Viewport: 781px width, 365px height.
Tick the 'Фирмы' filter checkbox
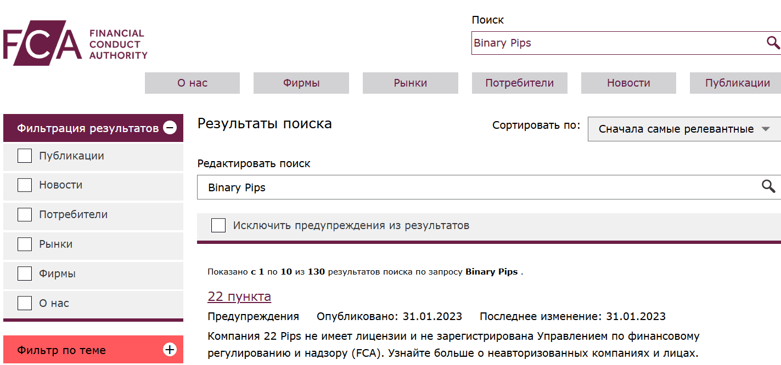click(x=25, y=273)
